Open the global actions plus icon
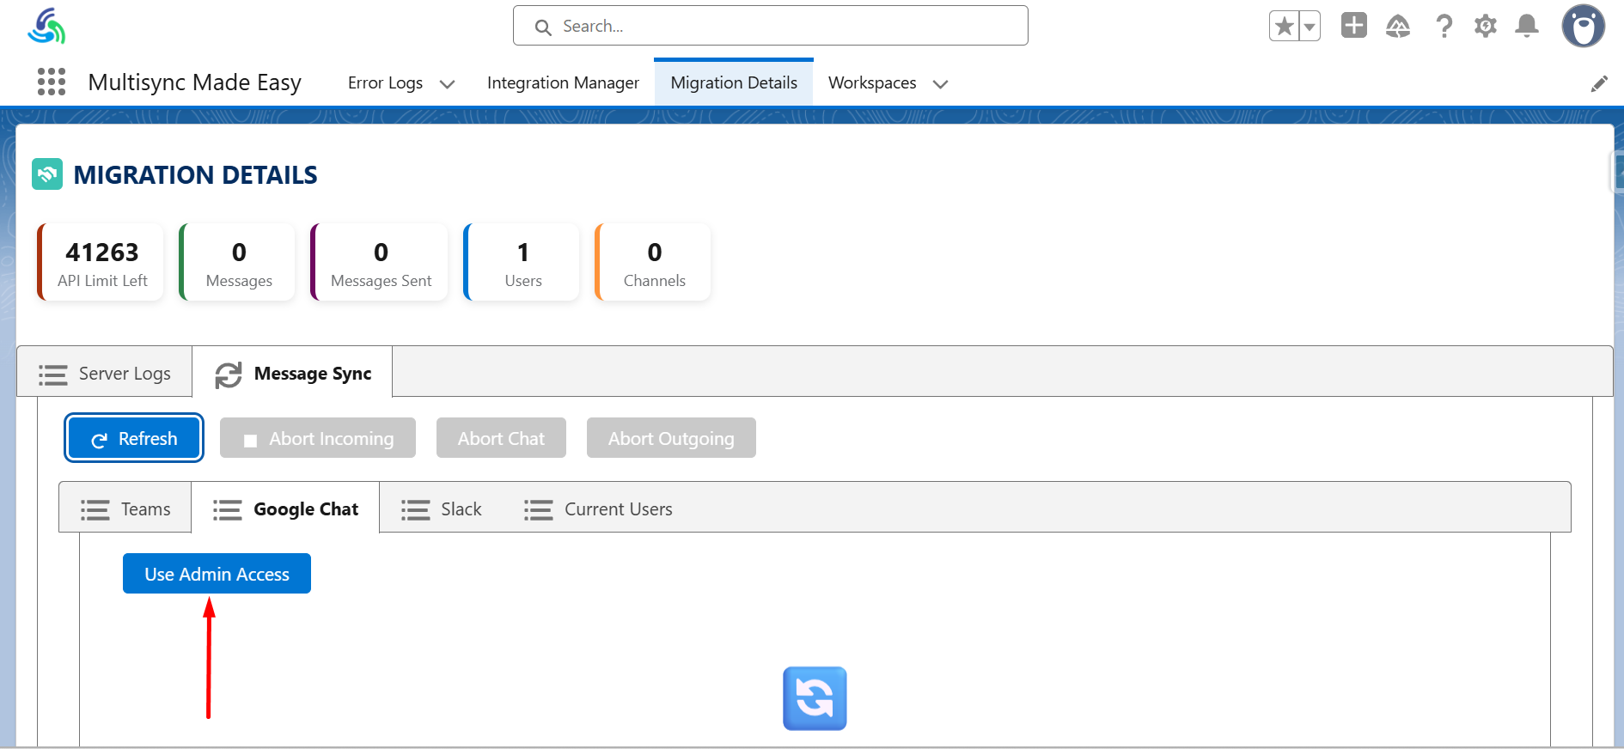1624x749 pixels. pos(1354,26)
